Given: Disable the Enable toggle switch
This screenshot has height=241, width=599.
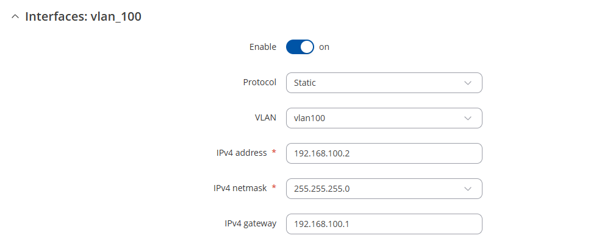Looking at the screenshot, I should [x=300, y=47].
